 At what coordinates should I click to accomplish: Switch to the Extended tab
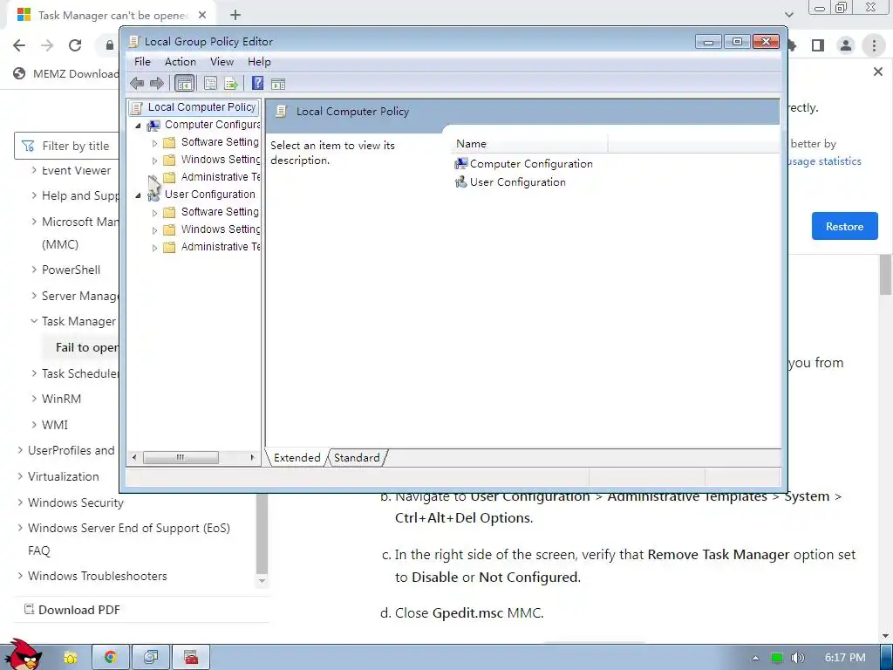297,457
